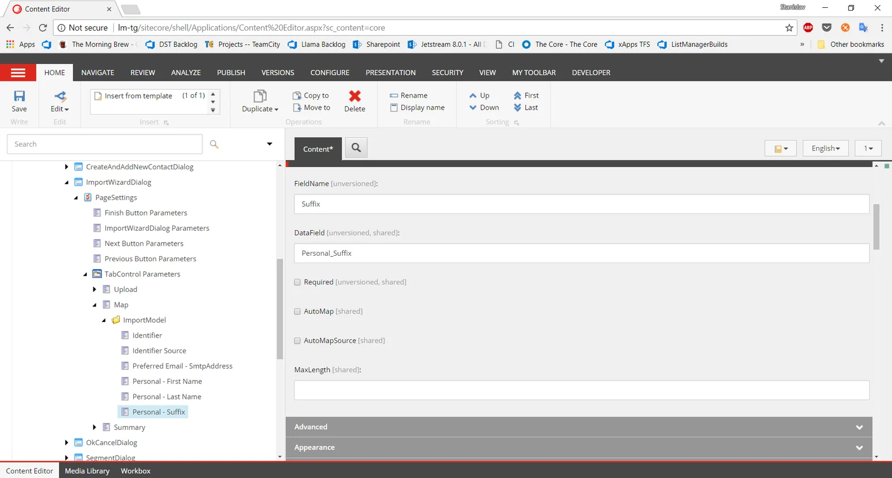This screenshot has width=892, height=478.
Task: Click the Save icon in the ribbon
Action: point(19,96)
